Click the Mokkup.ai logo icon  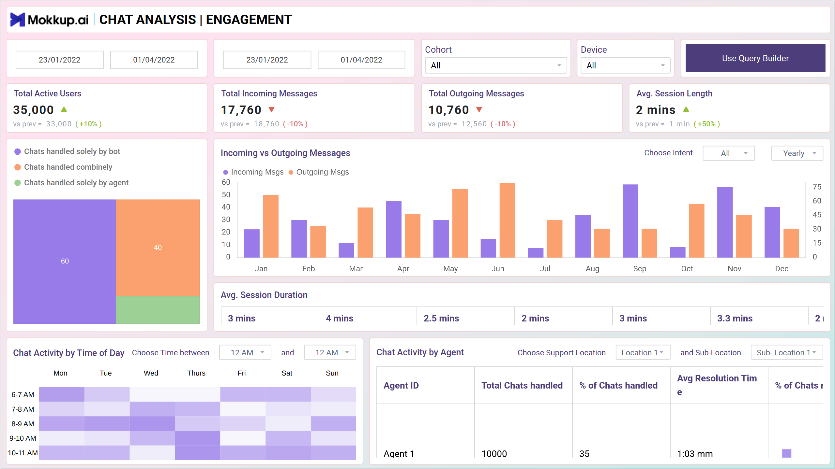tap(18, 20)
